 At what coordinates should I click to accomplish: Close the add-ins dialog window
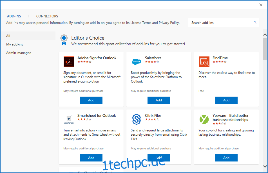(261, 5)
